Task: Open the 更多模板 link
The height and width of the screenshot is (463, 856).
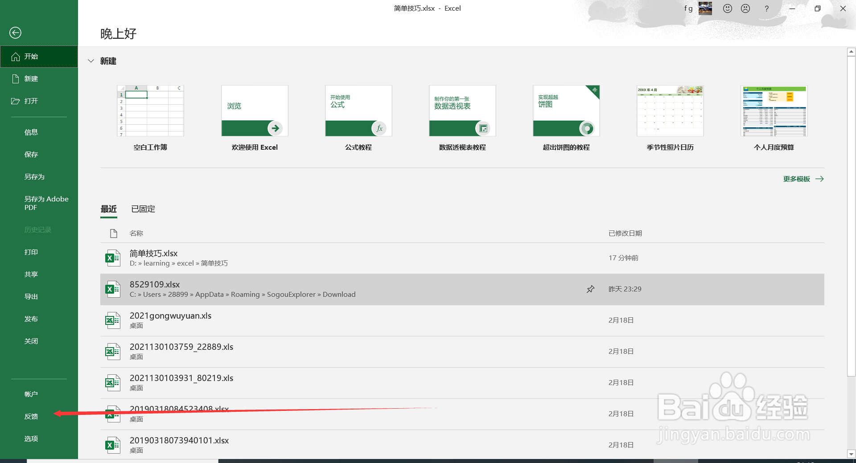Action: click(x=803, y=179)
